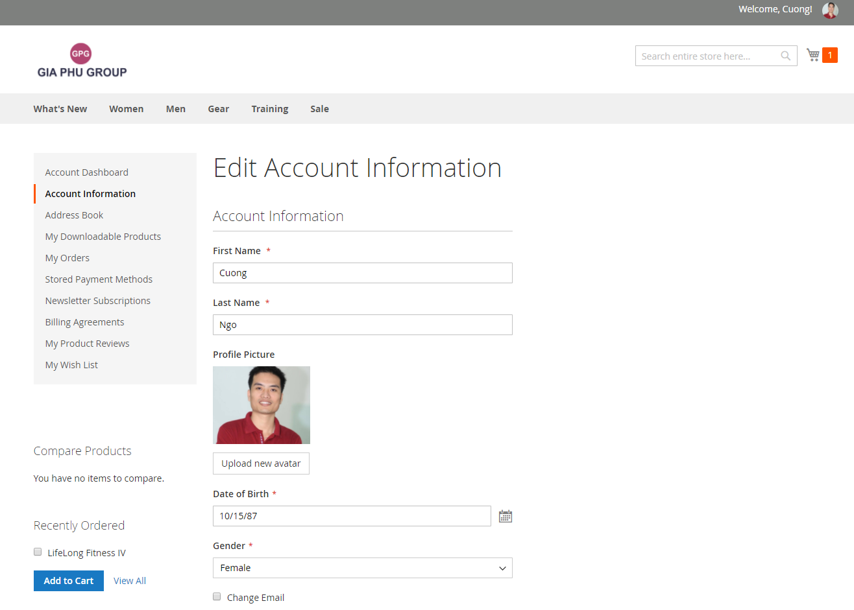Open Newsletter Subscriptions
Viewport: 854px width, 610px height.
pos(98,301)
